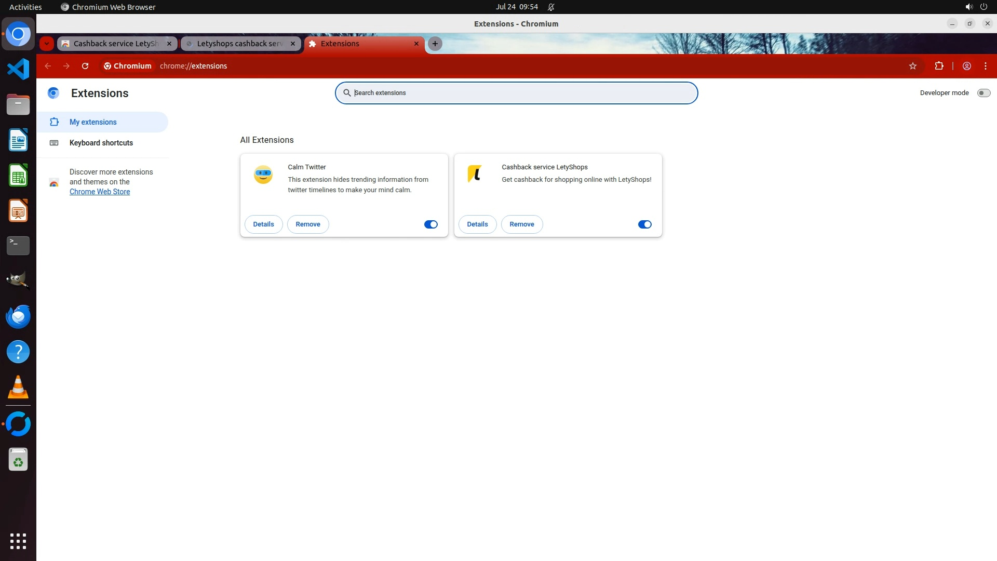This screenshot has width=997, height=561.
Task: Click the Calm Twitter emoji icon
Action: (x=263, y=175)
